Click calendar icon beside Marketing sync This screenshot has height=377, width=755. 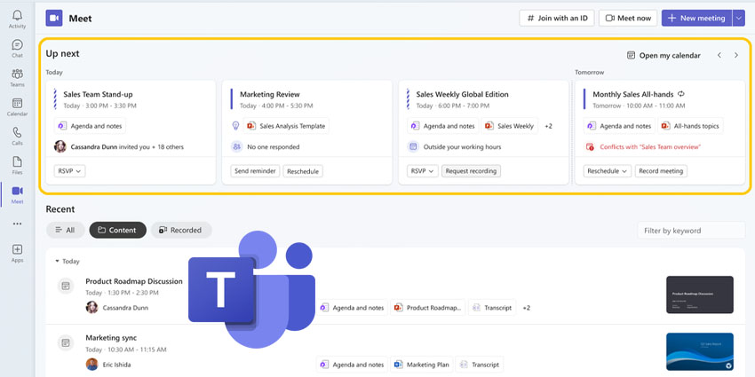pos(66,343)
